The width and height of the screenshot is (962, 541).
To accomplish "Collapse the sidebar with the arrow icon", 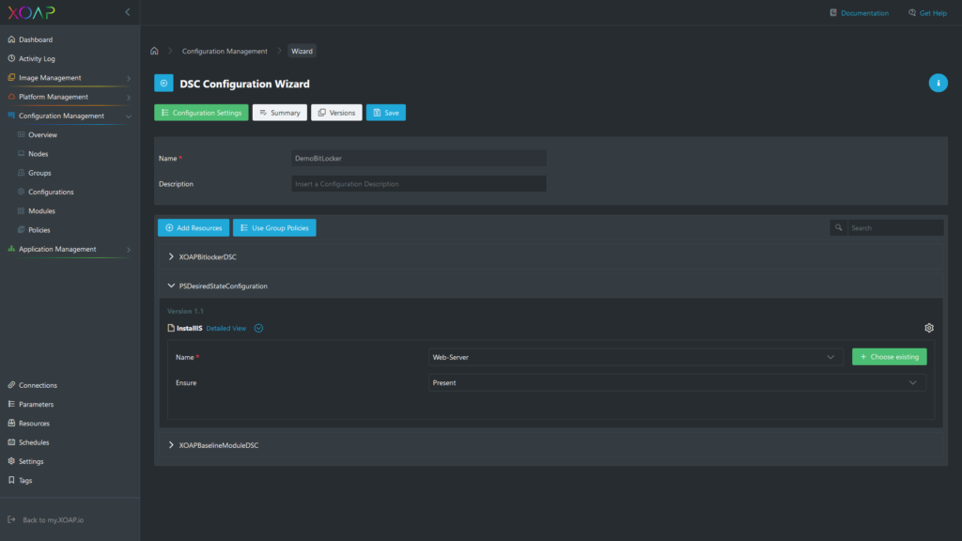I will [128, 12].
